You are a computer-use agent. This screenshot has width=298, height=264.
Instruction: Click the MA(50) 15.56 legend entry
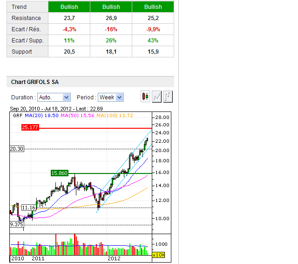[x=77, y=115]
